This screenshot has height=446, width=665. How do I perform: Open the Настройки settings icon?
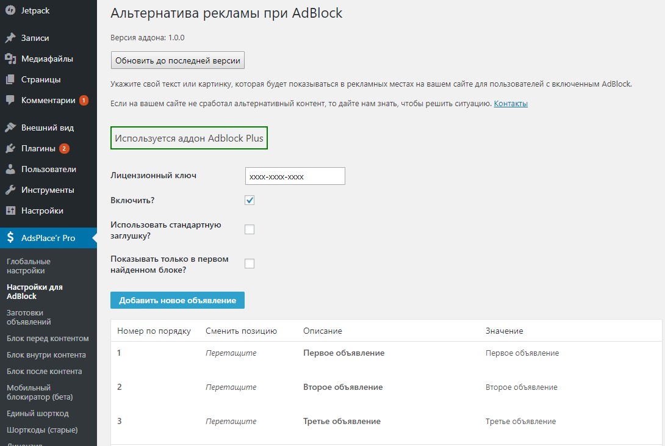pyautogui.click(x=11, y=210)
